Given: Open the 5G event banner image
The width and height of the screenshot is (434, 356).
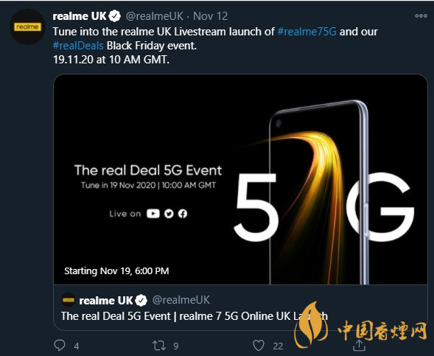Looking at the screenshot, I should (x=240, y=179).
